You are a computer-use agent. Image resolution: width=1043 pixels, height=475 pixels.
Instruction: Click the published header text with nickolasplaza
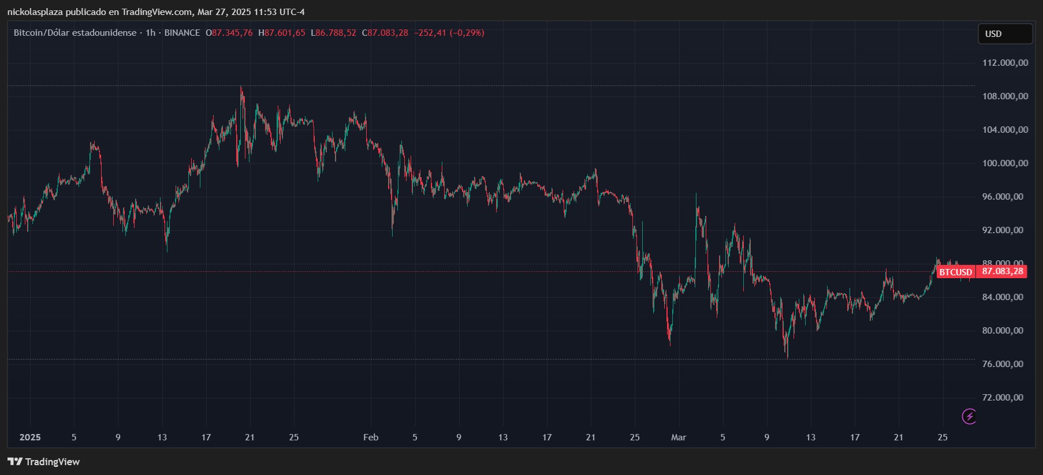(156, 12)
